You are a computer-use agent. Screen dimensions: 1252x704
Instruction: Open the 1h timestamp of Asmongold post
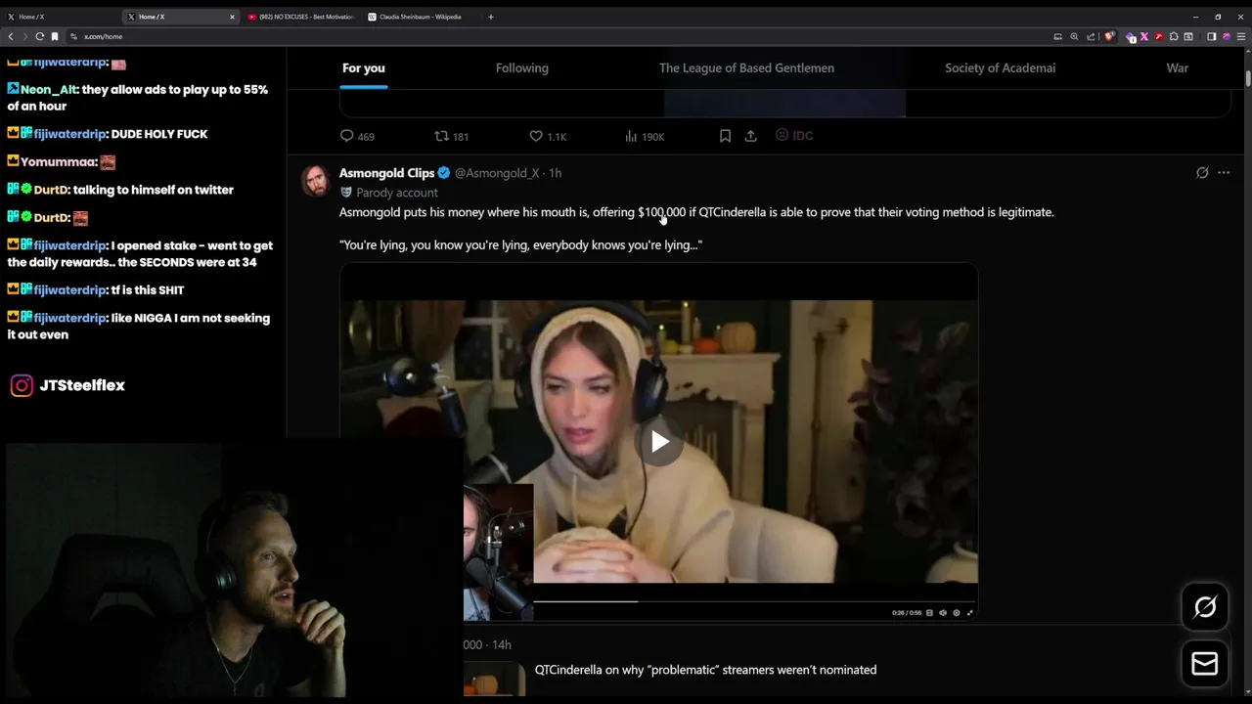click(555, 173)
